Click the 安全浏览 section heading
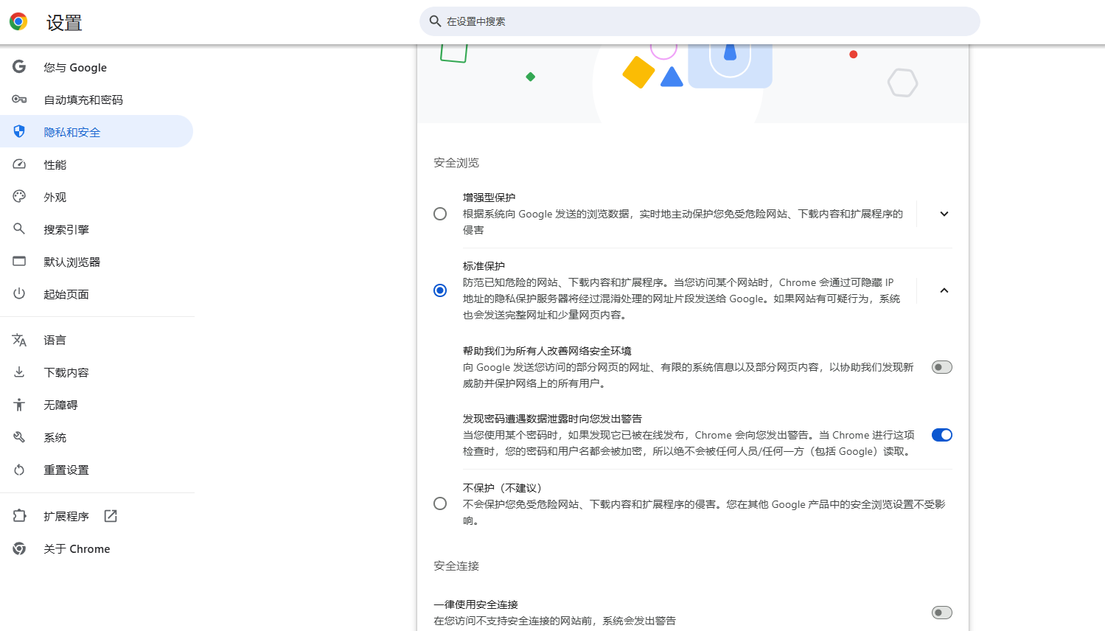 pyautogui.click(x=456, y=162)
